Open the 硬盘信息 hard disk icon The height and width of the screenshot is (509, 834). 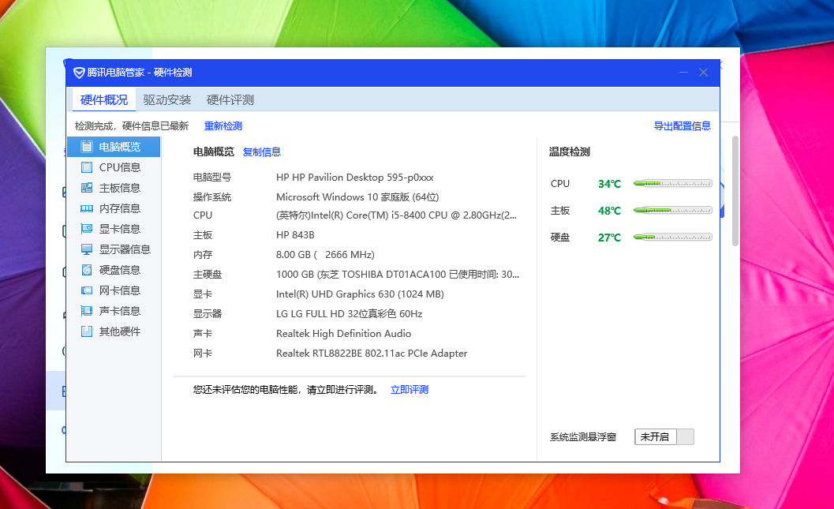86,270
